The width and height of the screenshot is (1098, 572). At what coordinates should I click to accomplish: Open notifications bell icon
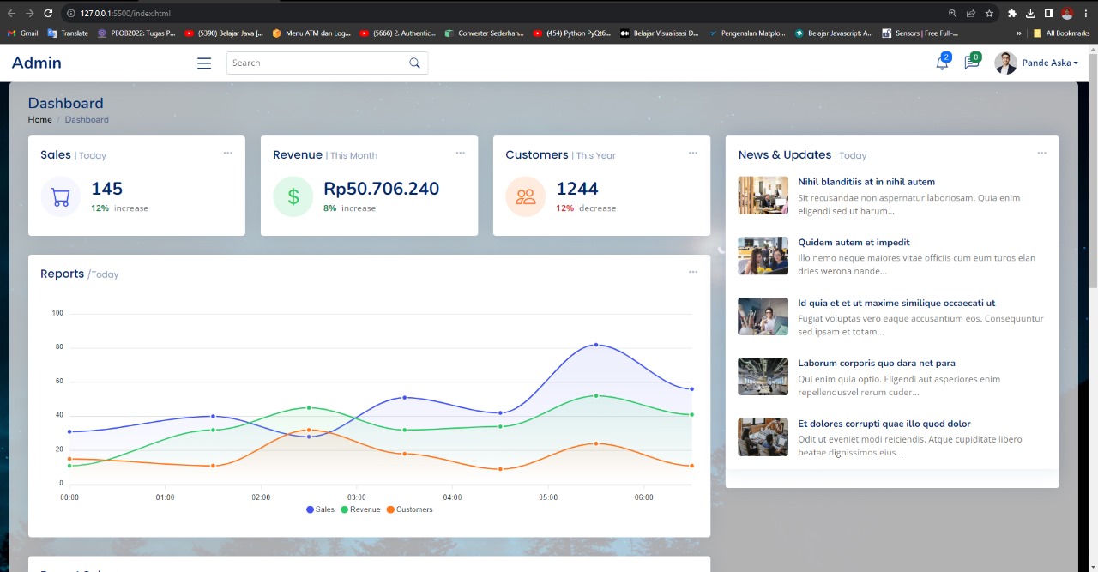[x=942, y=63]
